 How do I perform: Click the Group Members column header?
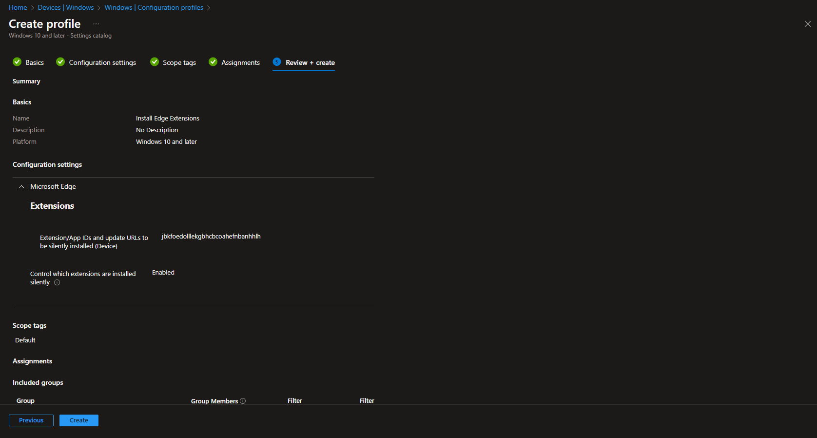point(214,401)
